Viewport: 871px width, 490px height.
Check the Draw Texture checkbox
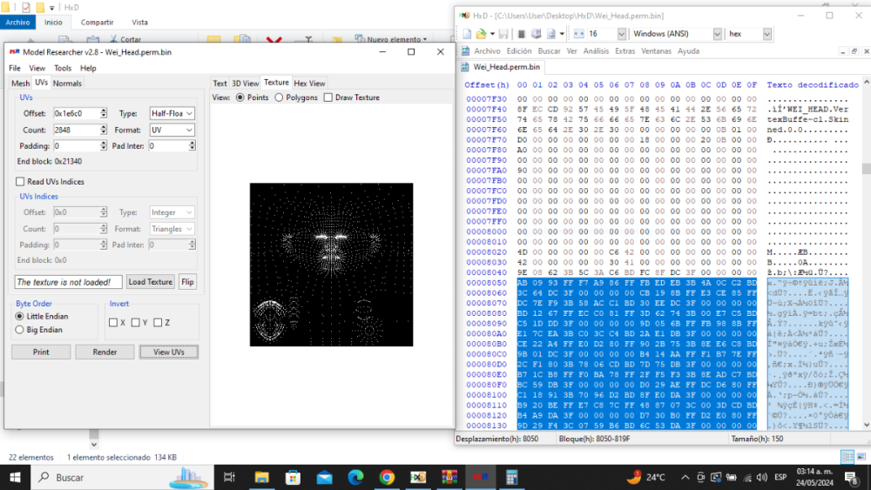(328, 97)
